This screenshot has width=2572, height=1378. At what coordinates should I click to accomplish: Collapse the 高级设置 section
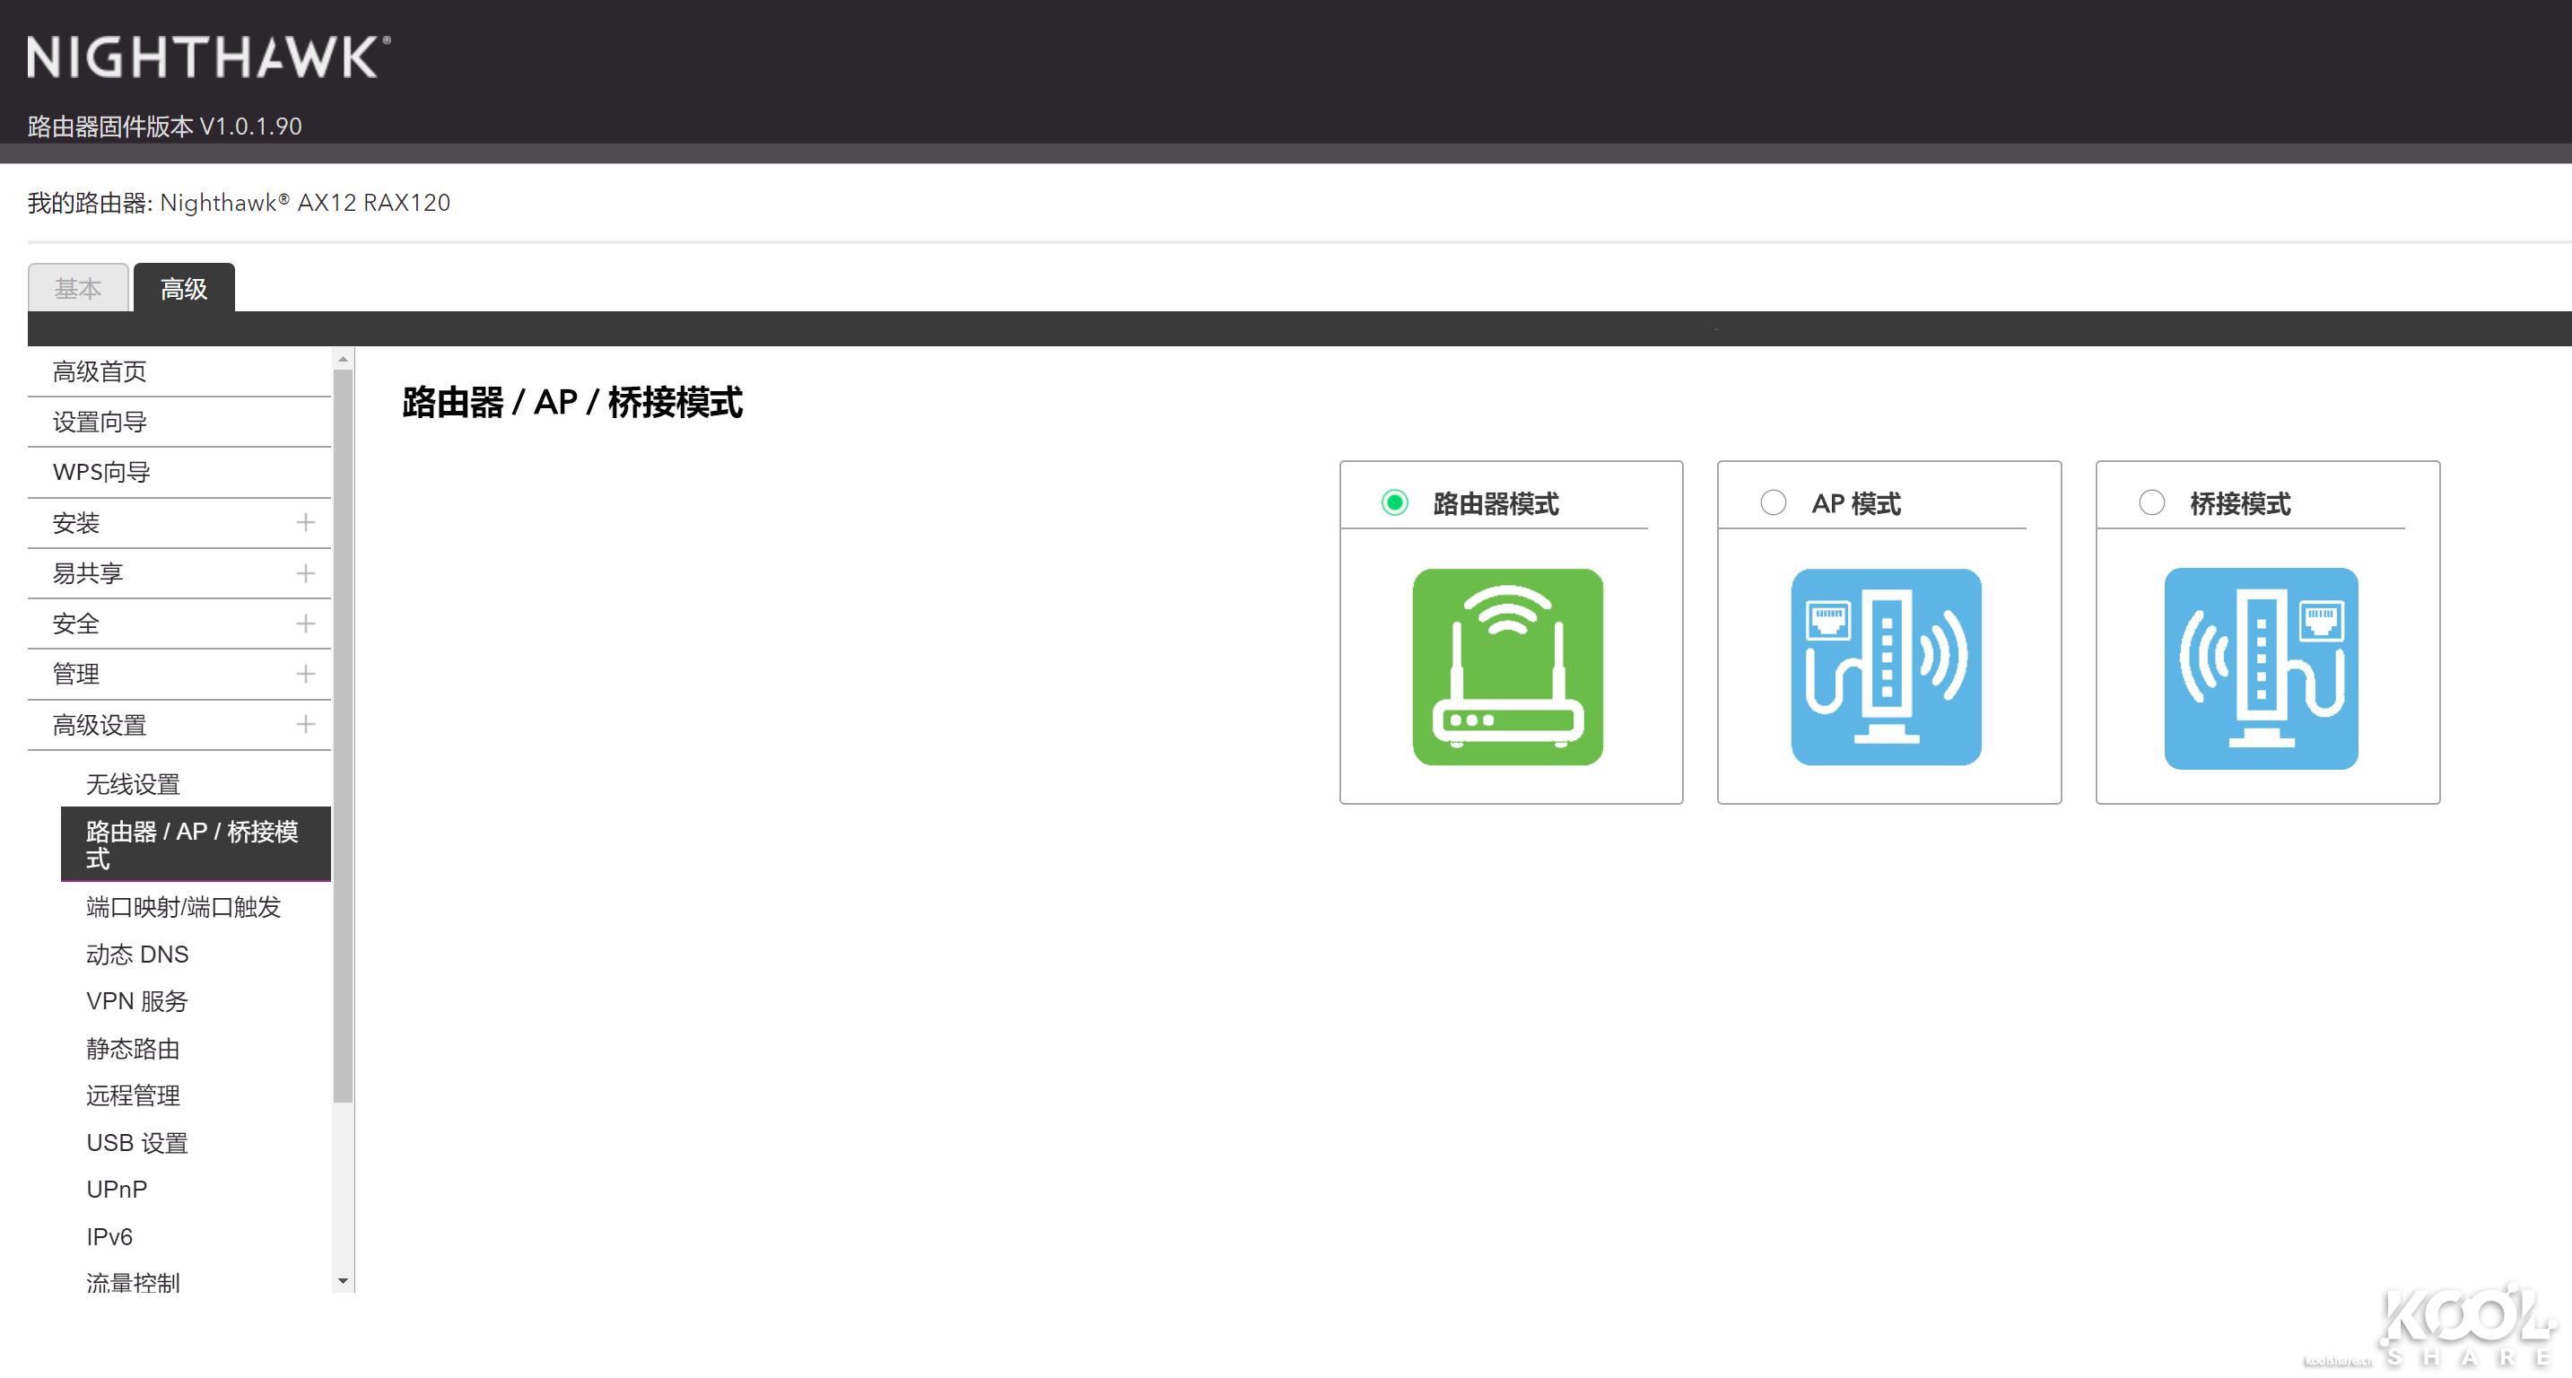click(x=304, y=725)
